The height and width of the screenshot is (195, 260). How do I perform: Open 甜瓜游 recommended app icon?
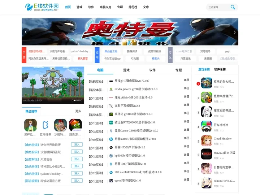[75, 125]
